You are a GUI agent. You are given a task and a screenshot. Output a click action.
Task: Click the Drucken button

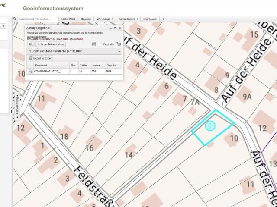86,19
